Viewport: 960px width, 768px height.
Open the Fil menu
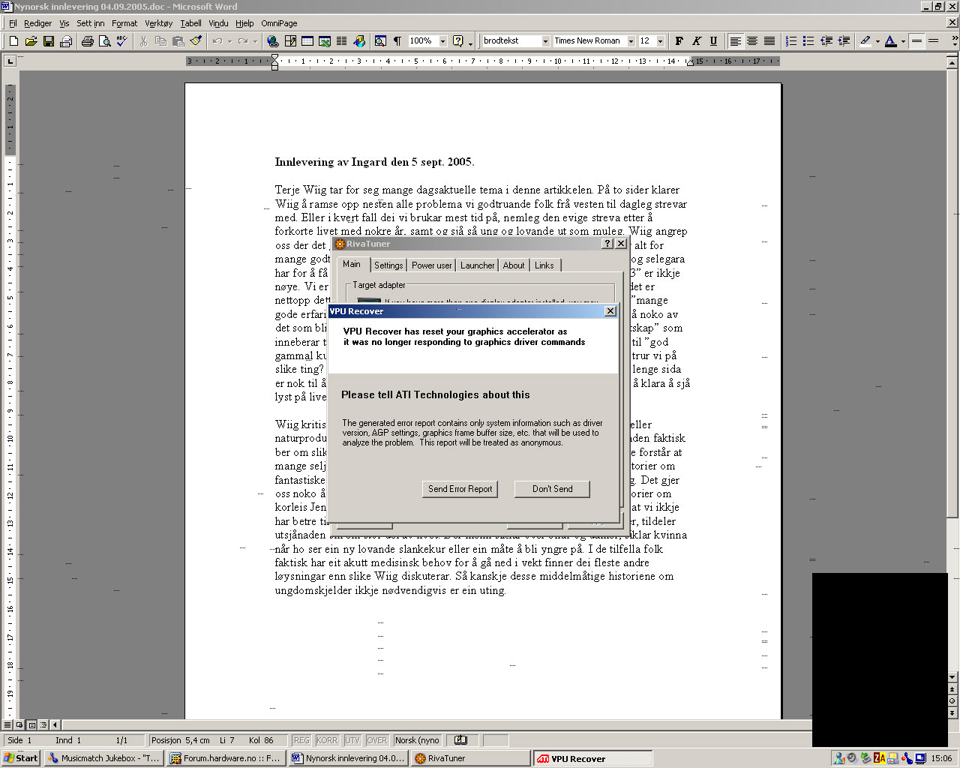[x=13, y=23]
